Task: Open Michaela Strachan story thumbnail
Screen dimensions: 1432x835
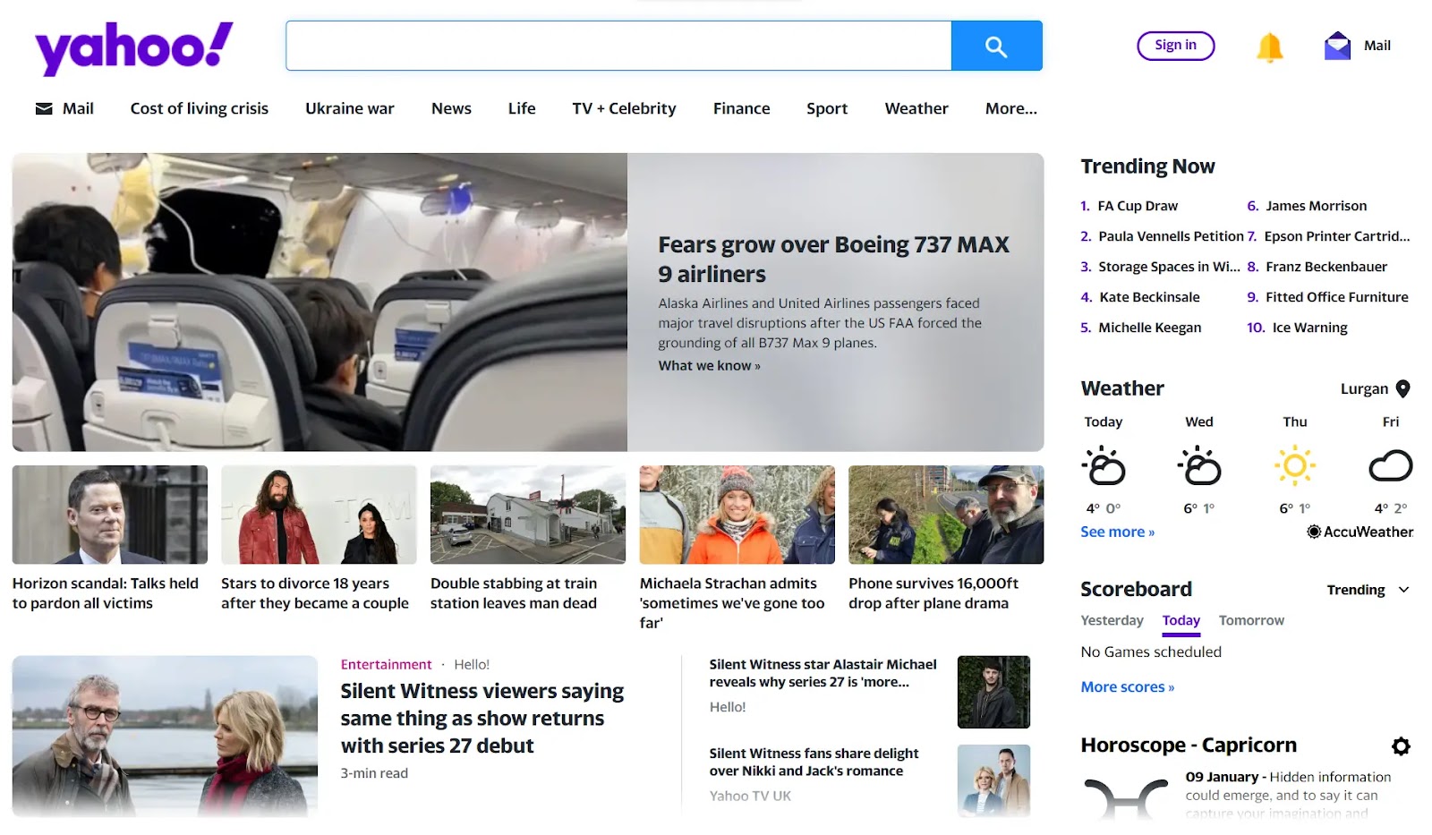Action: point(737,515)
